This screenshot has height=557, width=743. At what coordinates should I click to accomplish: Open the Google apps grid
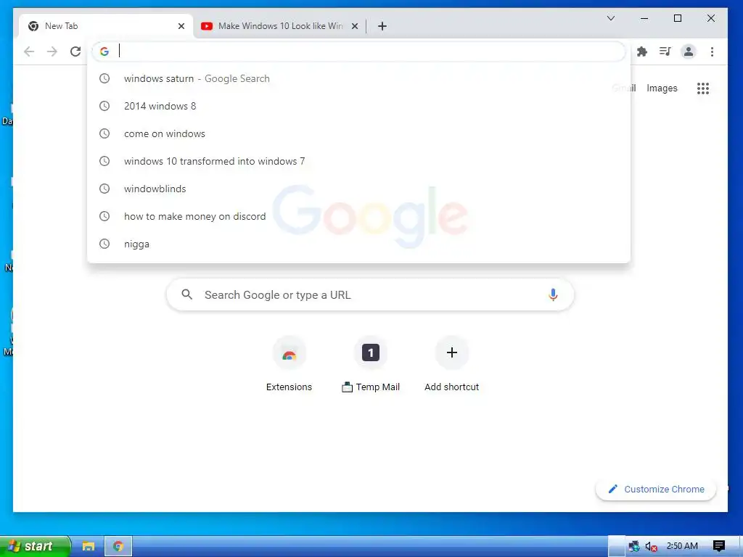click(703, 88)
